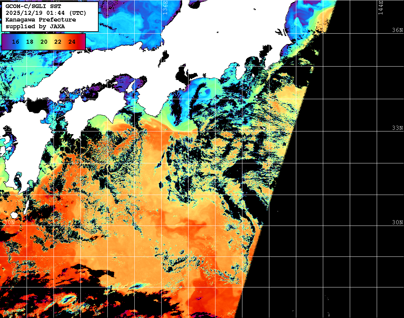This screenshot has width=404, height=318.
Task: Click the 16 value on the color legend
Action: tap(15, 42)
